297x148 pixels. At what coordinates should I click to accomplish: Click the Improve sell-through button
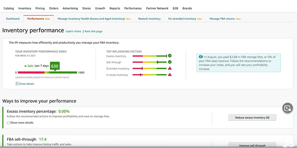tap(252, 145)
